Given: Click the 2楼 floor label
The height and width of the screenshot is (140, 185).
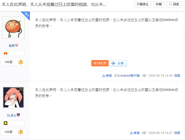Looking at the screenshot, I should [144, 133].
